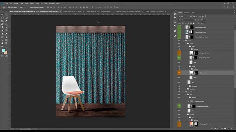Hide the legs layer eye icon
The width and height of the screenshot is (236, 132).
coord(179,82)
